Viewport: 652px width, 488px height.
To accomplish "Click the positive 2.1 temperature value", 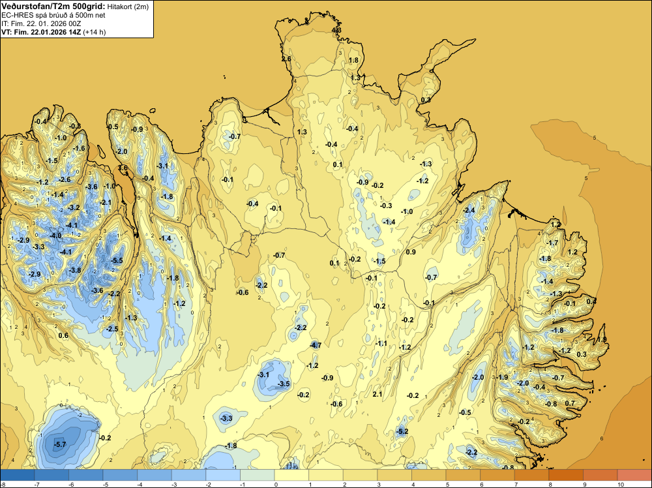I will 377,394.
